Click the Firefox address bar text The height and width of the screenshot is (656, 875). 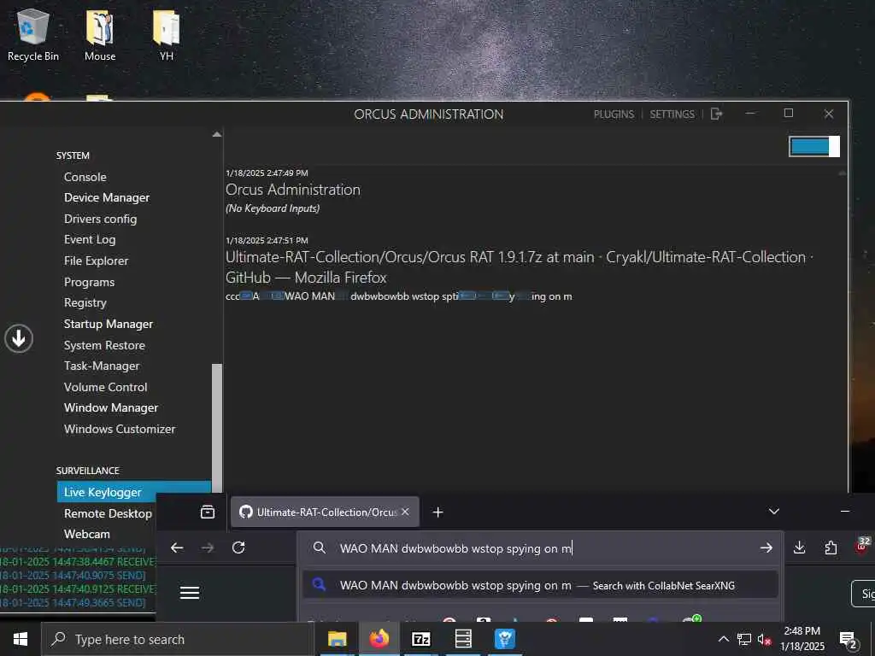(455, 548)
